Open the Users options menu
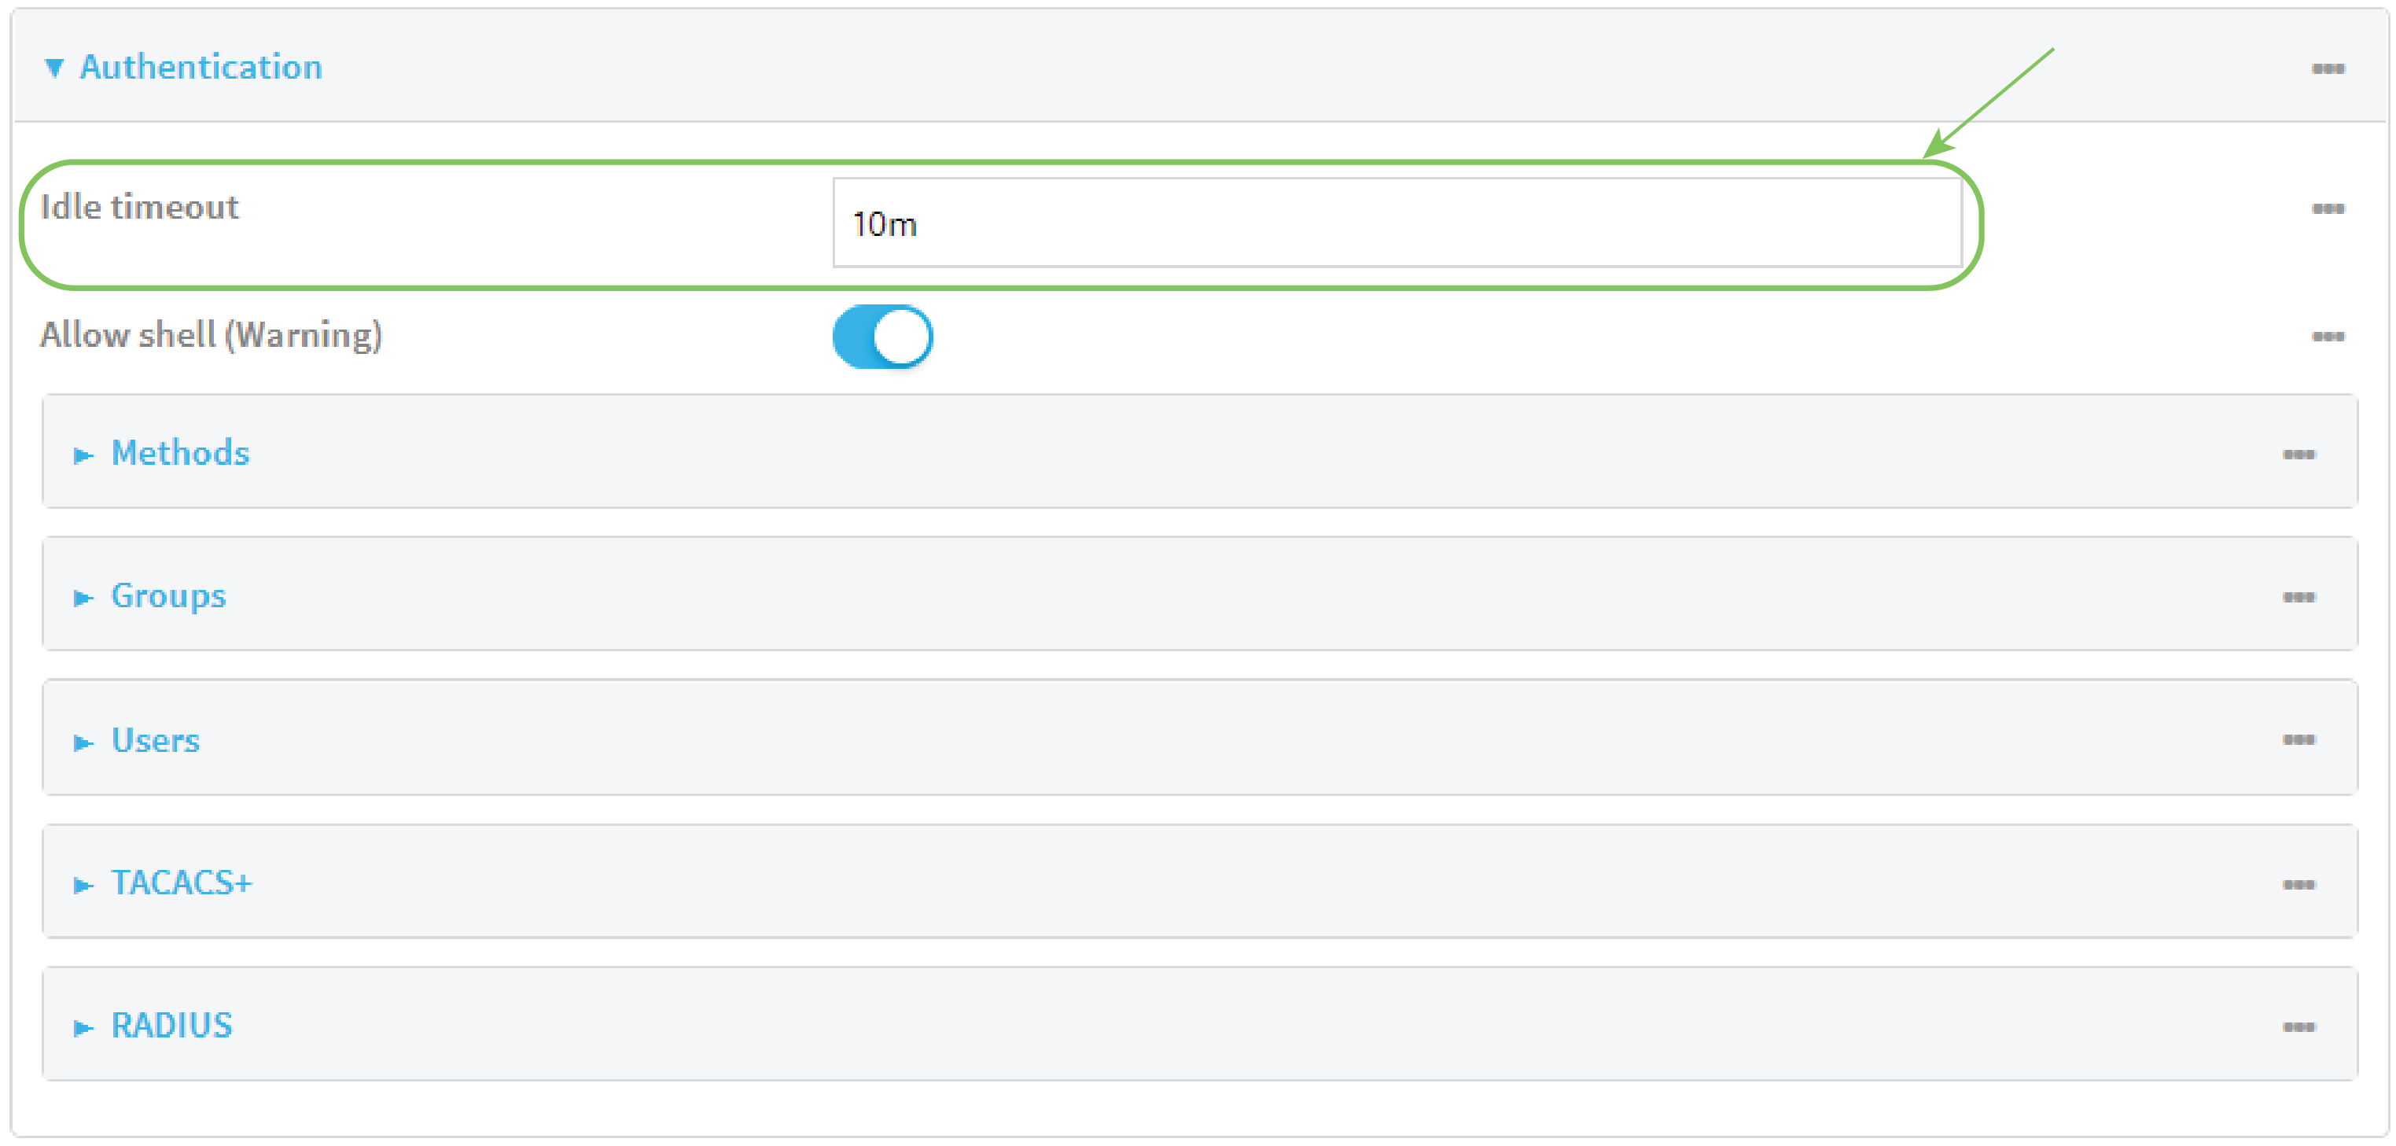Screen dimensions: 2396x1146 click(2298, 740)
